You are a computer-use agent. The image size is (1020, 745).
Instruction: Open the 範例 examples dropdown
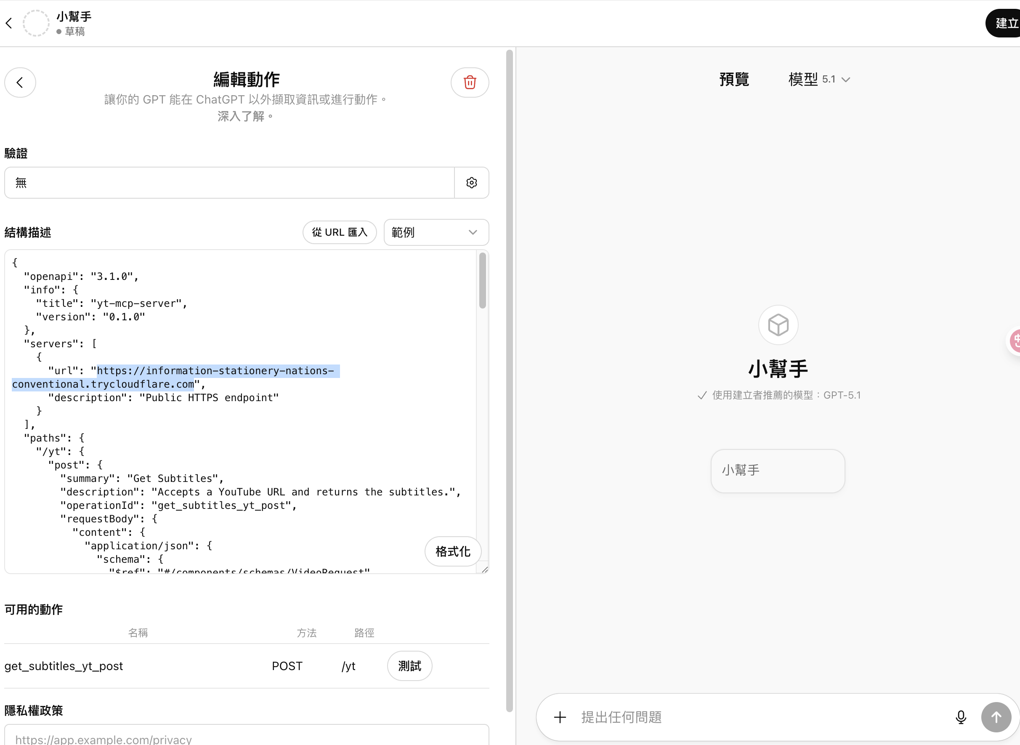[x=436, y=232]
